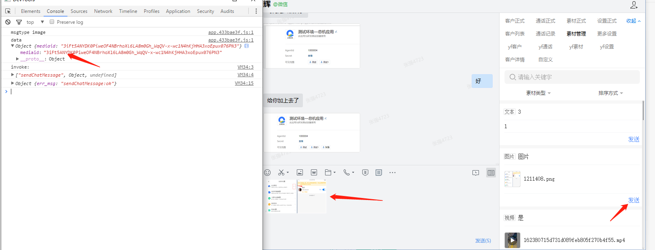Screen dimensions: 655x250
Task: Play the mp4 video thumbnail
Action: [512, 240]
